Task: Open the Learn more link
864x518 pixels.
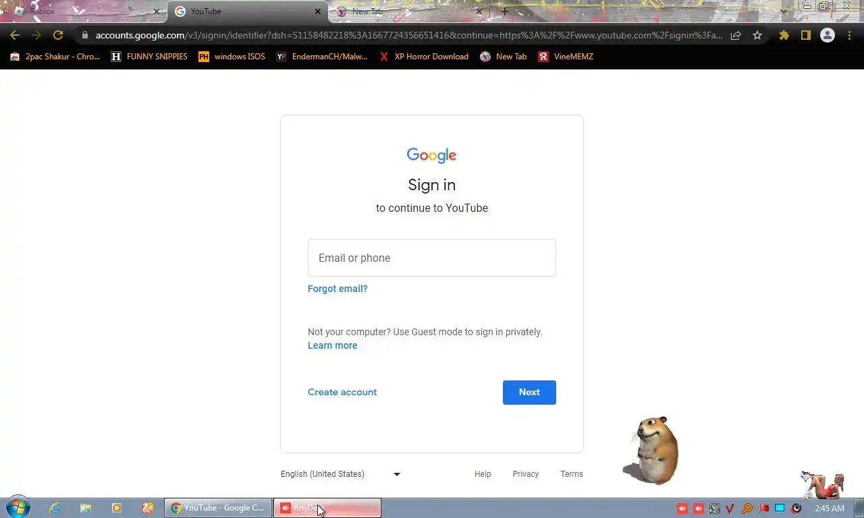Action: [332, 345]
